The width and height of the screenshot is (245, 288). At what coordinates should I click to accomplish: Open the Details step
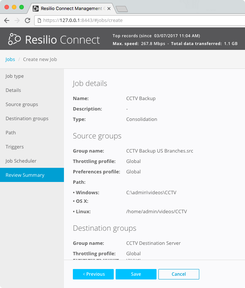32,90
